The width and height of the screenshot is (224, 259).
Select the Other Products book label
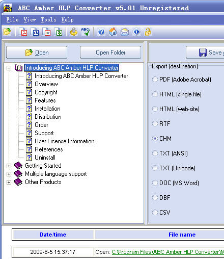(43, 182)
